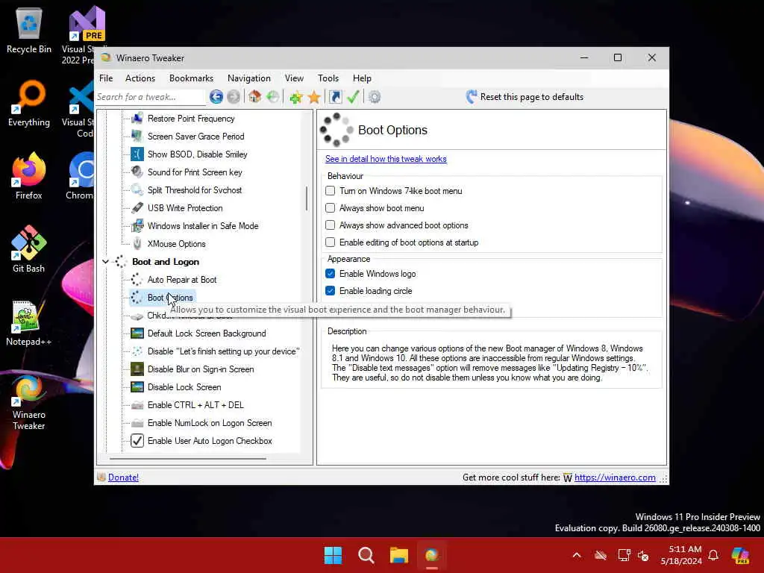The height and width of the screenshot is (573, 764).
Task: Open Windows Installer in Safe Mode
Action: (x=203, y=226)
